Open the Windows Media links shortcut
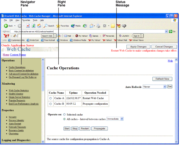The width and height of the screenshot is (186, 149). [x=78, y=40]
